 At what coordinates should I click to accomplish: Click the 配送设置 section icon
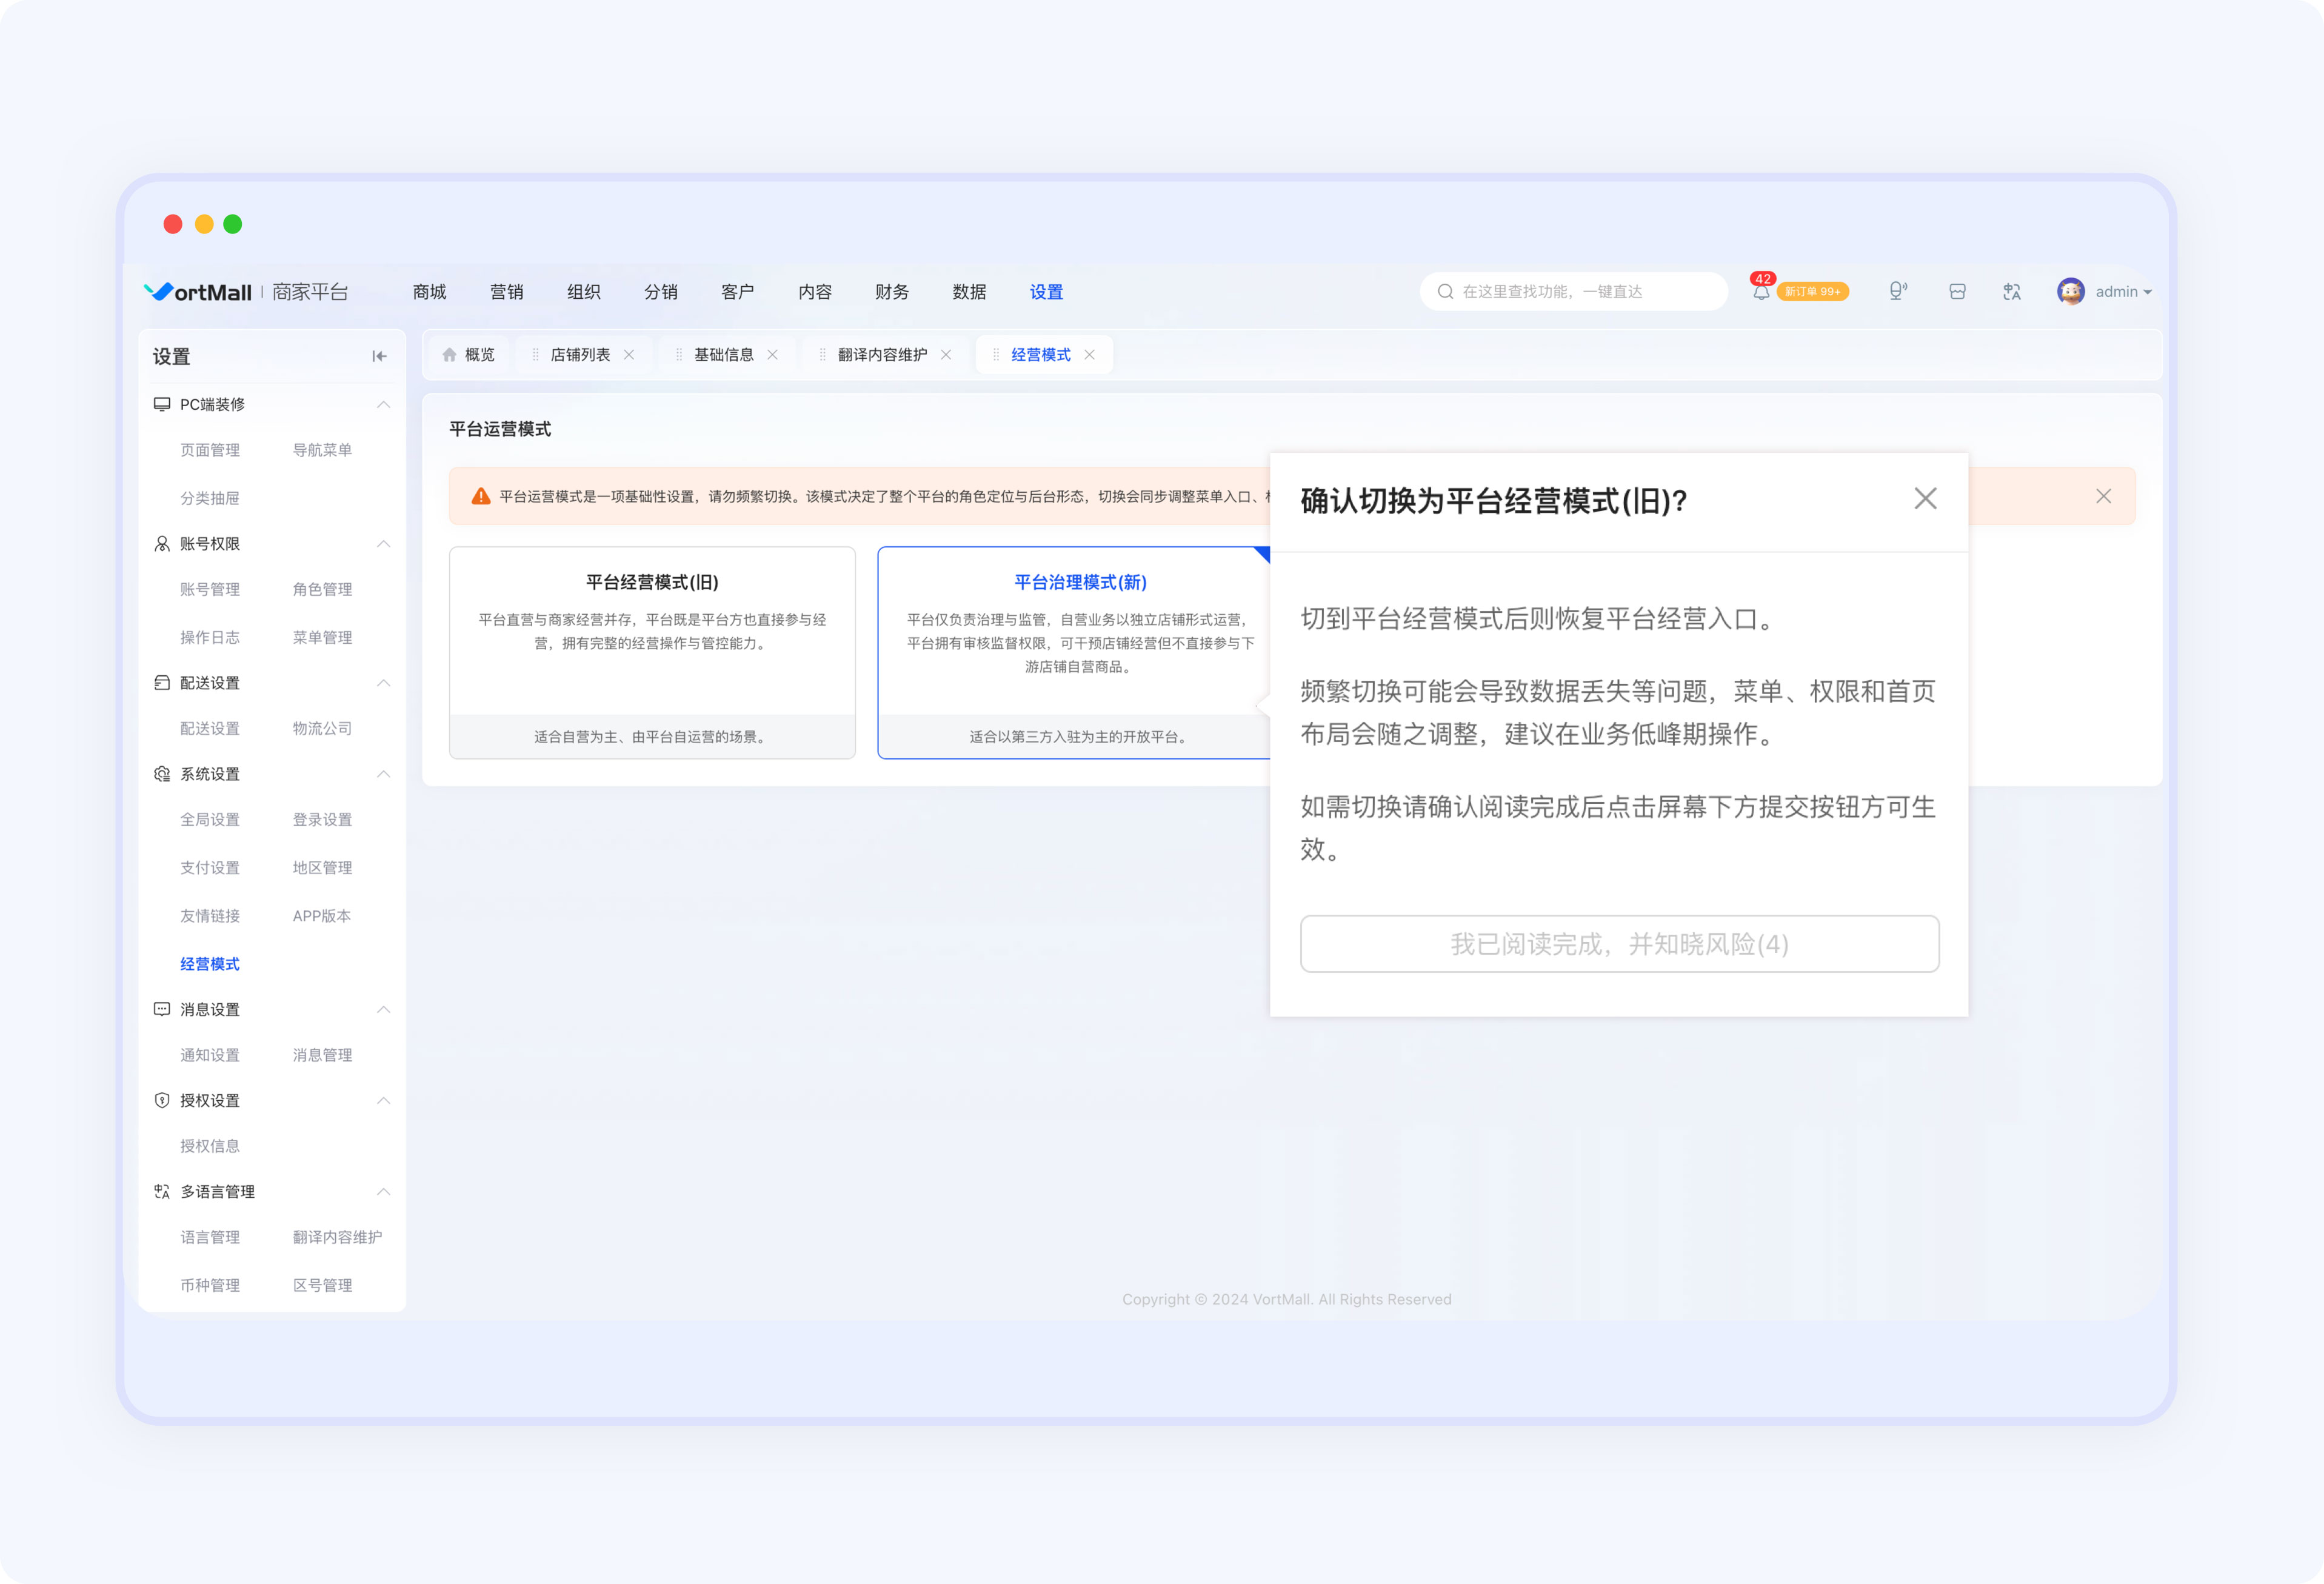click(x=161, y=683)
